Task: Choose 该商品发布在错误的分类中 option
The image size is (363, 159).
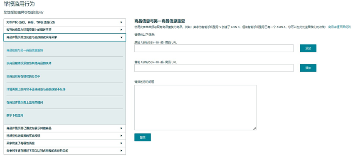Action: [x=23, y=76]
